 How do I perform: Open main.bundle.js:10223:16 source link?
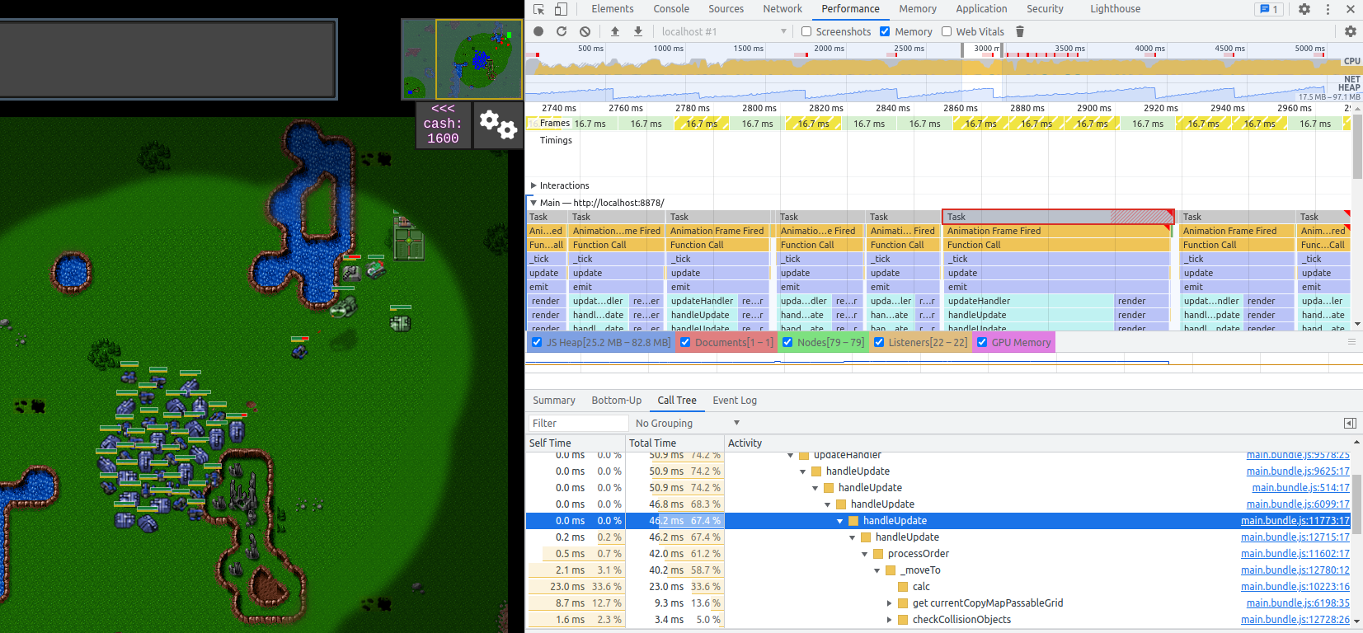[x=1295, y=587]
